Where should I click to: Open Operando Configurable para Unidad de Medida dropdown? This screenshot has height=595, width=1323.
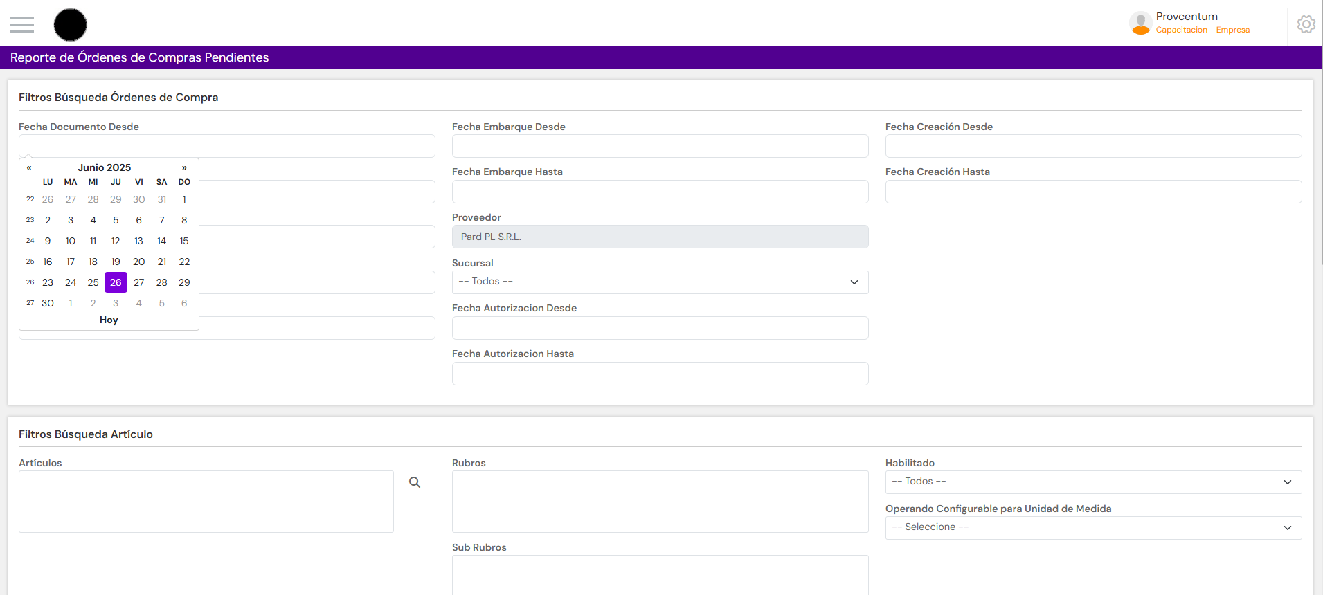coord(1094,527)
